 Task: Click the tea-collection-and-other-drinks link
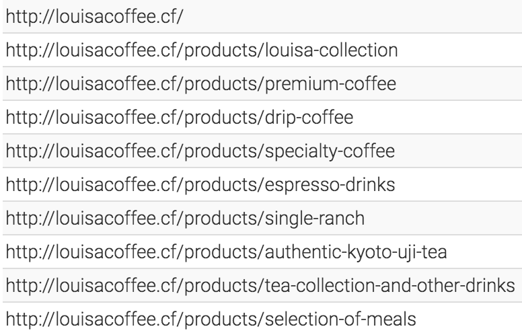click(x=260, y=285)
